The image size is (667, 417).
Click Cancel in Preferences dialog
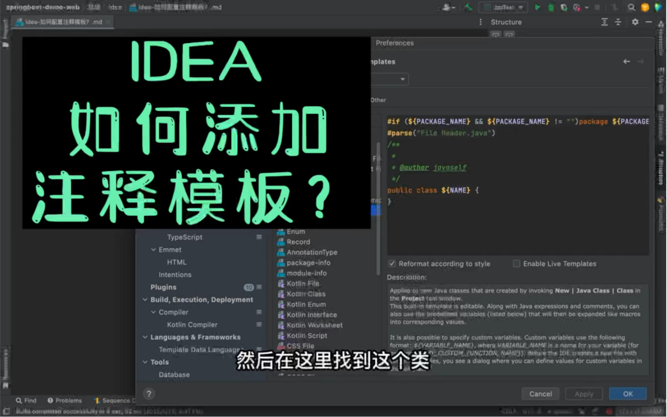click(541, 394)
